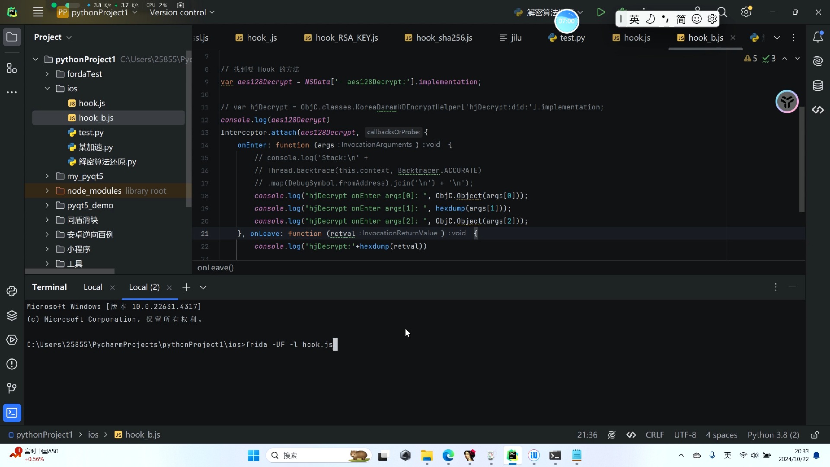The image size is (830, 467).
Task: Open IME emoji smiley panel
Action: 696,19
